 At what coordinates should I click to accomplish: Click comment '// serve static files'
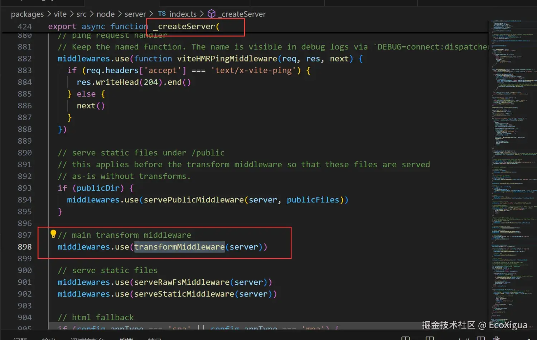[107, 270]
